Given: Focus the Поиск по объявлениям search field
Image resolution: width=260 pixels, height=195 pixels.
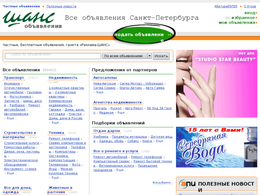Looking at the screenshot, I should click(53, 56).
